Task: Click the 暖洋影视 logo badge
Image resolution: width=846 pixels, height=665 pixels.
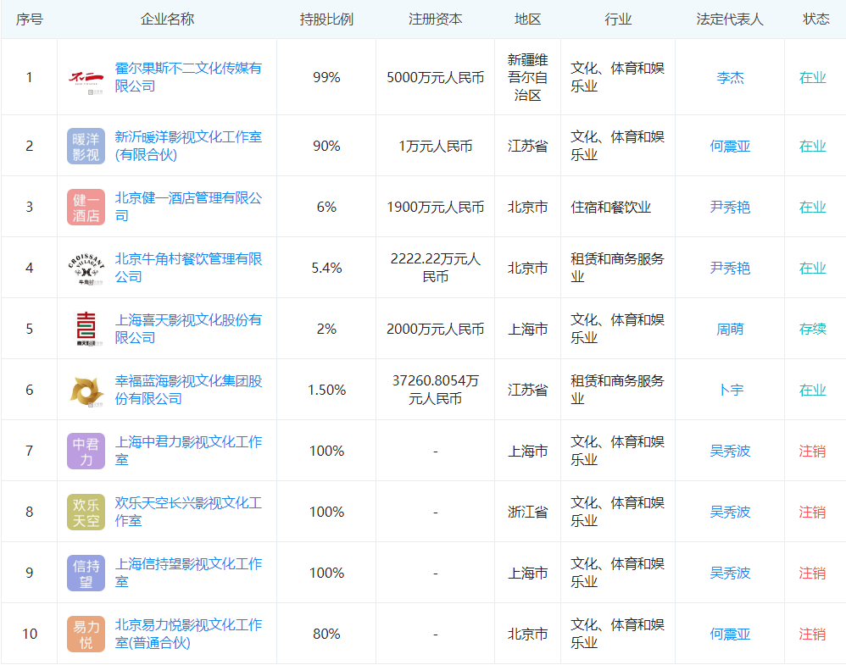Action: [86, 146]
